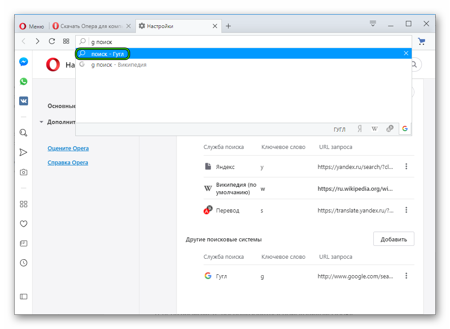Open the sidebar search icon

point(24,133)
